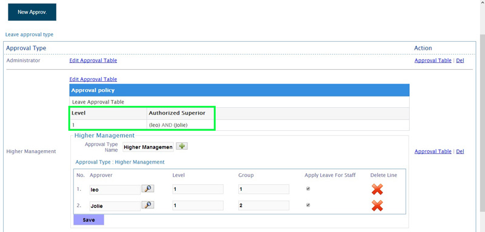Click the Authorized Superior column header

click(177, 113)
